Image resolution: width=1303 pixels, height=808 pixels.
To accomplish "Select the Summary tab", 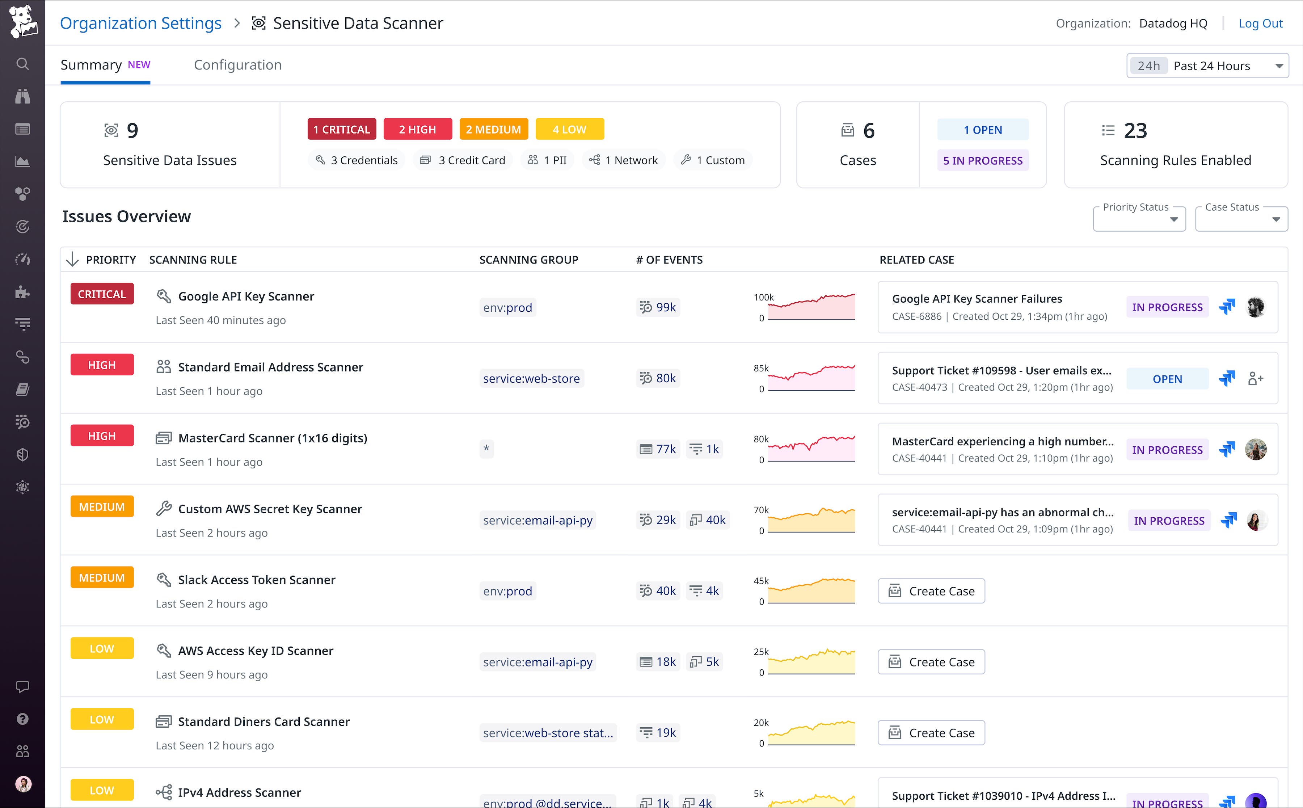I will tap(91, 65).
